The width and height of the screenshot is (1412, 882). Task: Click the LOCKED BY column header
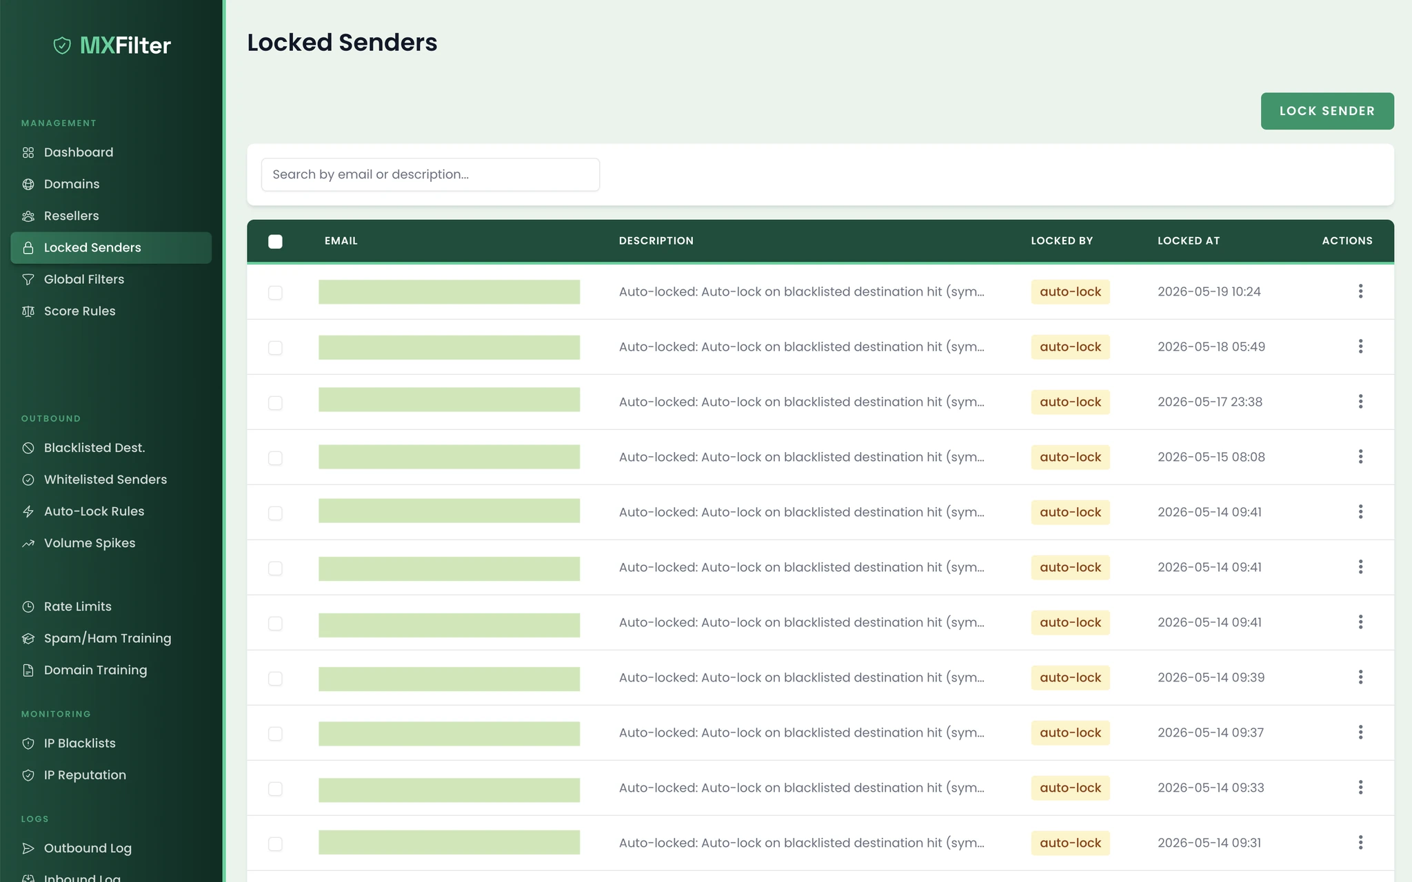[1062, 240]
